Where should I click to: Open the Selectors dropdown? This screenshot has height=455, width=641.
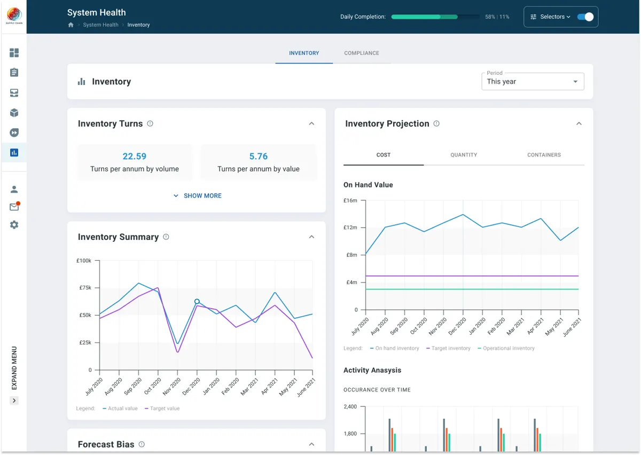click(550, 17)
